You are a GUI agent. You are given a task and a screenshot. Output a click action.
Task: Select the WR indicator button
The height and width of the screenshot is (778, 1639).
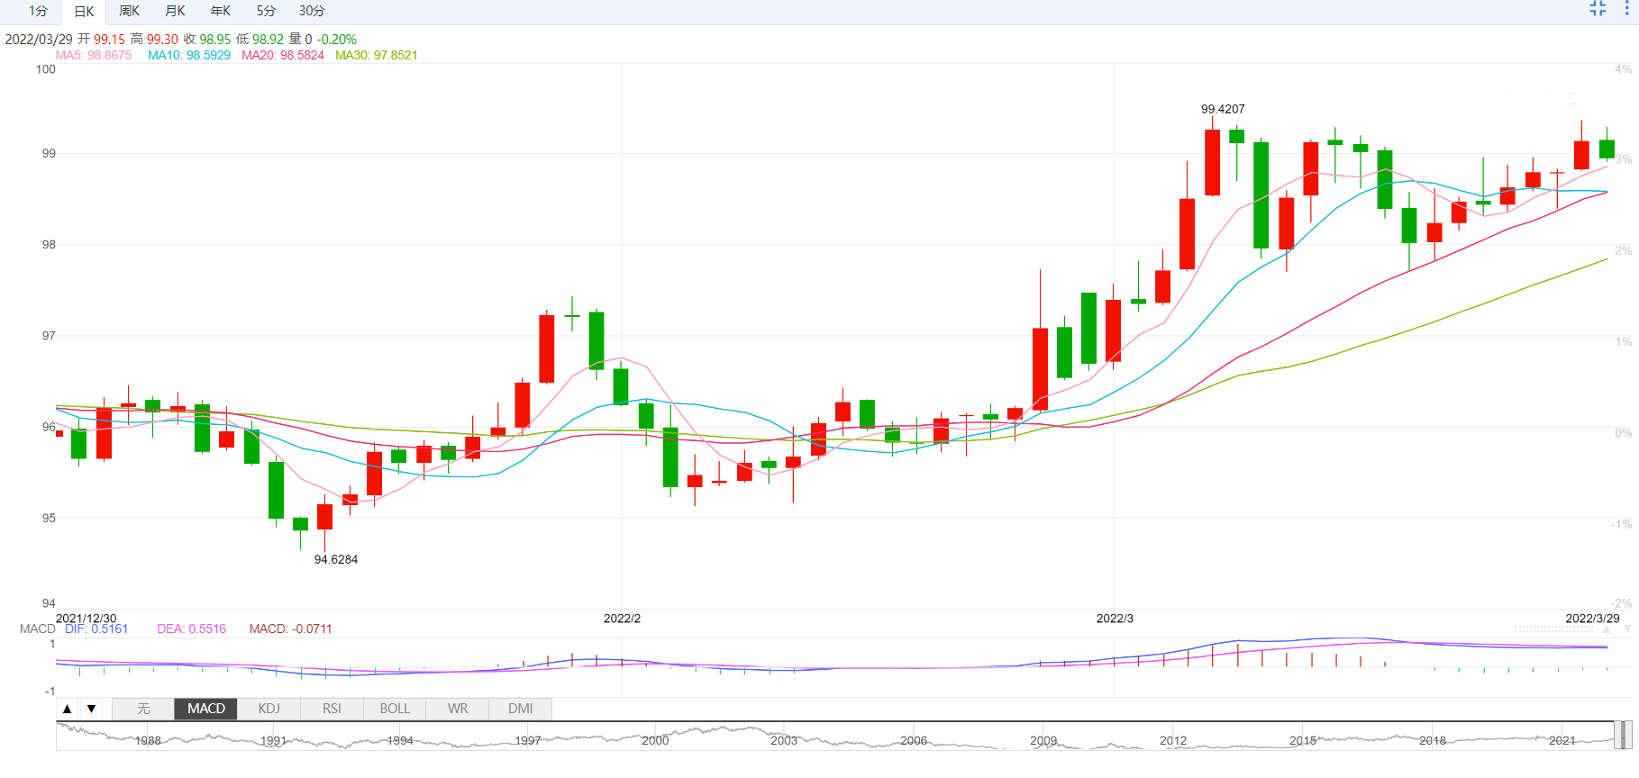click(458, 709)
